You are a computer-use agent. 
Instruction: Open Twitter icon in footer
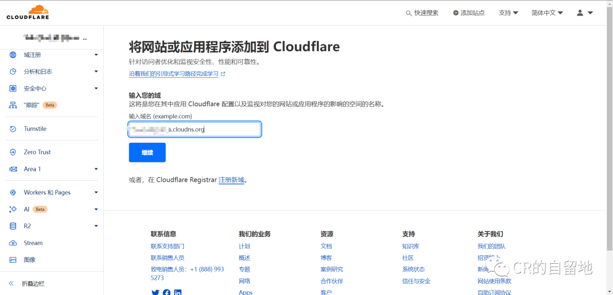pyautogui.click(x=155, y=293)
